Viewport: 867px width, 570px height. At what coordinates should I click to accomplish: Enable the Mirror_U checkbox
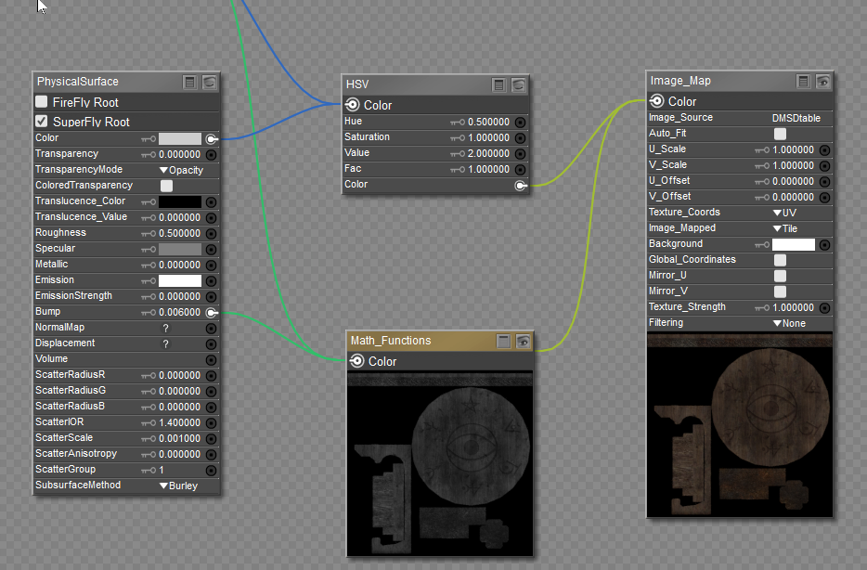(780, 276)
